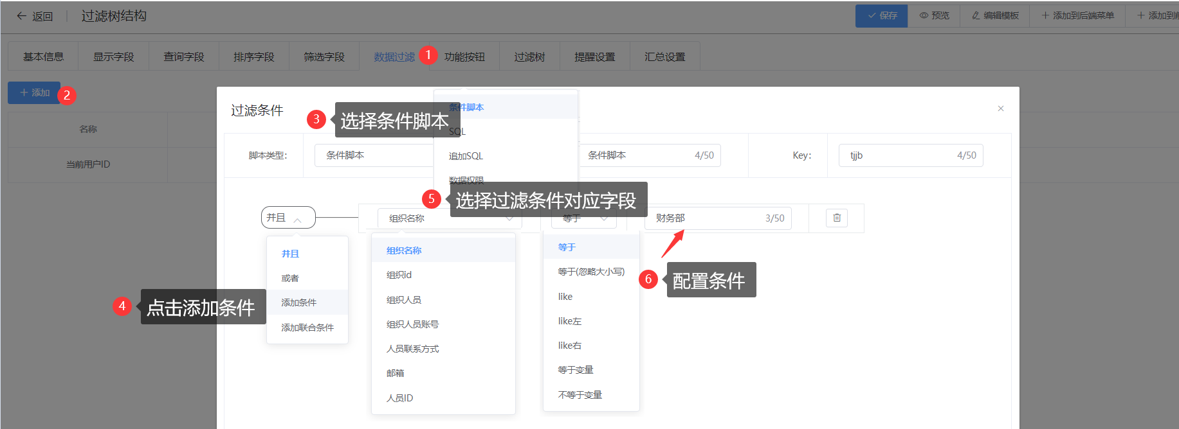This screenshot has height=429, width=1179.
Task: Choose like左 operator option
Action: tap(570, 321)
